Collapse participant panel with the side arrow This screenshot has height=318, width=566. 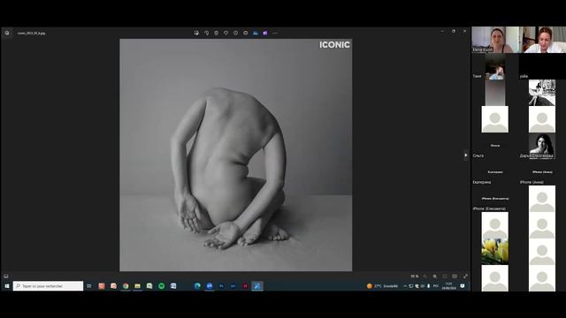466,155
